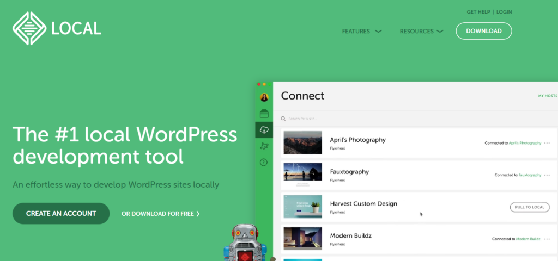Follow the Or Download for Free link
The height and width of the screenshot is (261, 558).
coord(160,214)
